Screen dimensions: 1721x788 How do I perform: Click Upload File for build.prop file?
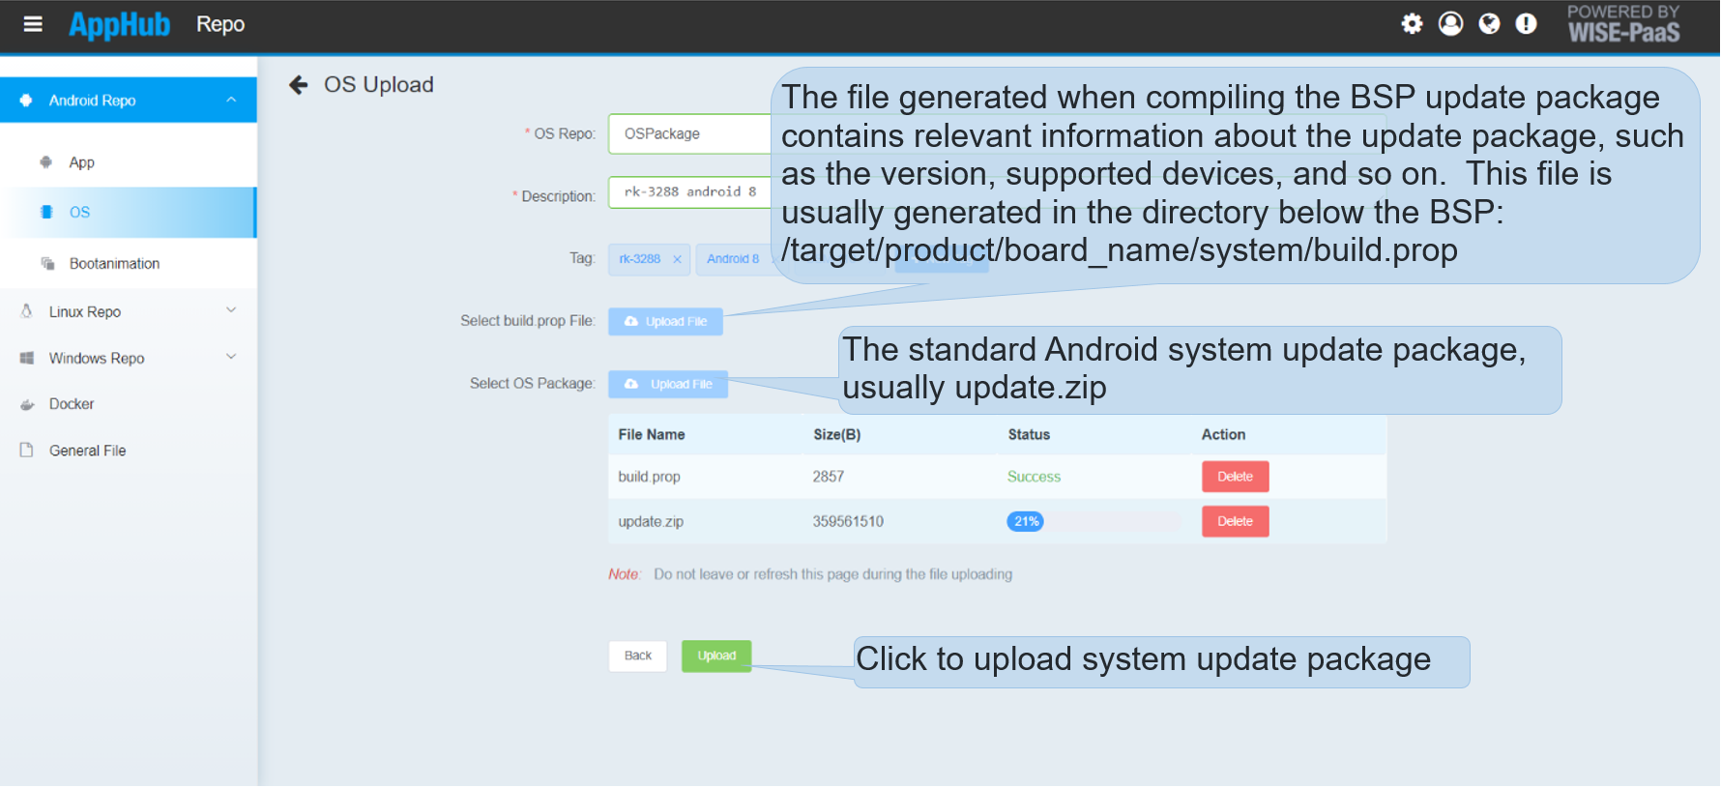pos(665,321)
